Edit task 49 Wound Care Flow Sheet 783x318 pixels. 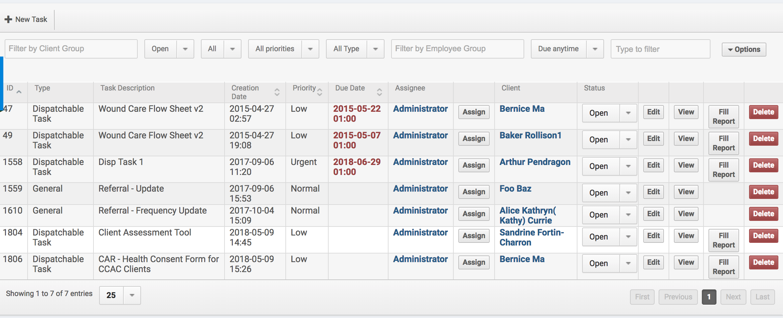pos(653,139)
